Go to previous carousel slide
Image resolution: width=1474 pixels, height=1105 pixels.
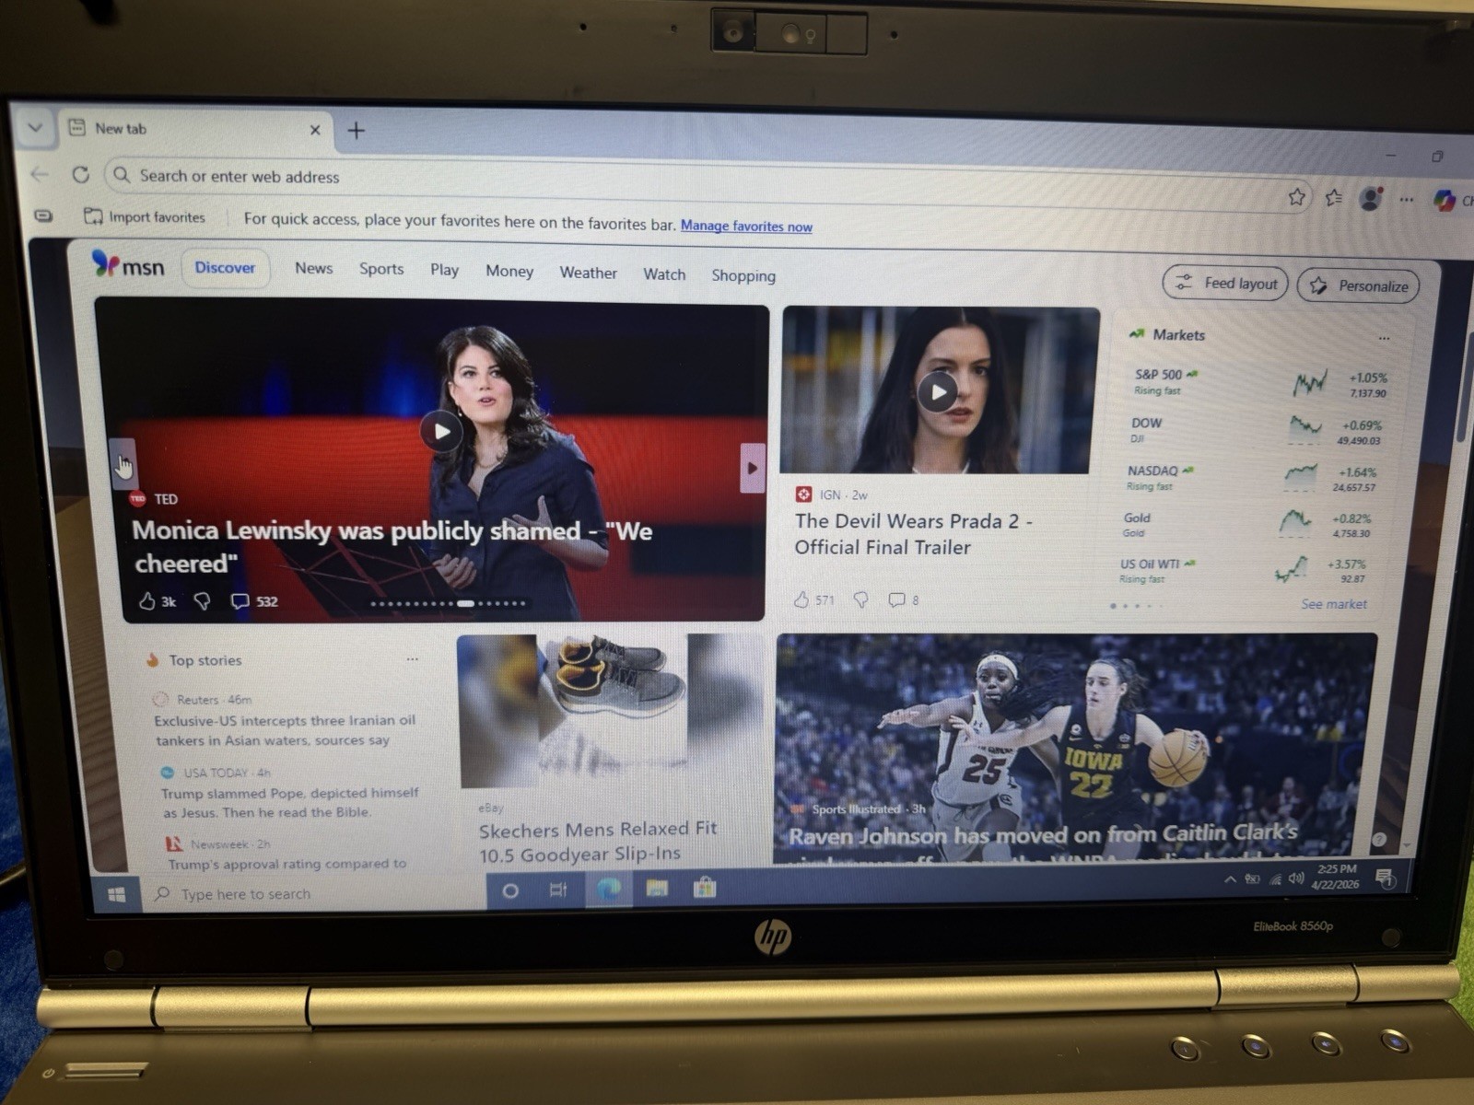click(123, 463)
